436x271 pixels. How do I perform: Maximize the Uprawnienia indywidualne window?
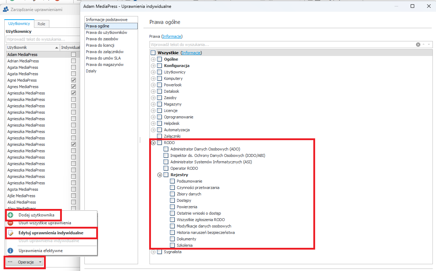412,6
